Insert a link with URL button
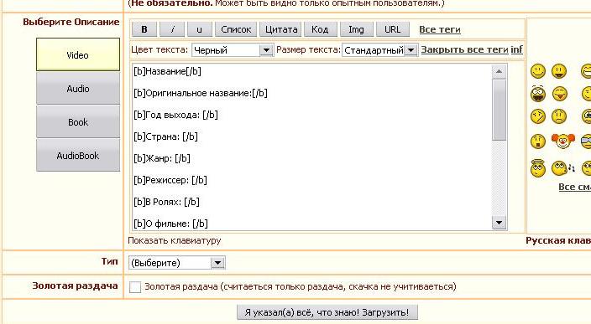Screen dimensions: 591x324 392,29
